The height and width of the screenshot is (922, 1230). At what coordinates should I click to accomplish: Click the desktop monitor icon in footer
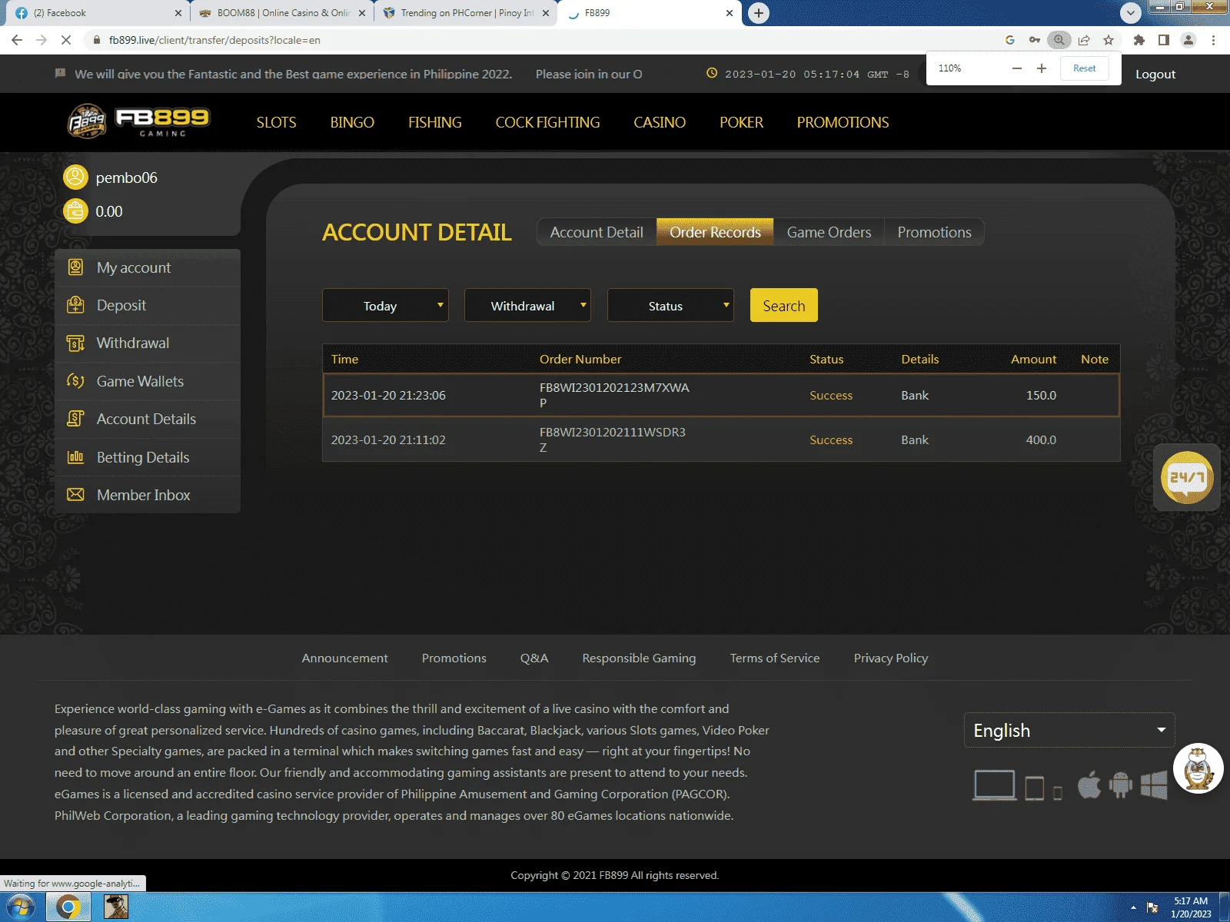994,785
